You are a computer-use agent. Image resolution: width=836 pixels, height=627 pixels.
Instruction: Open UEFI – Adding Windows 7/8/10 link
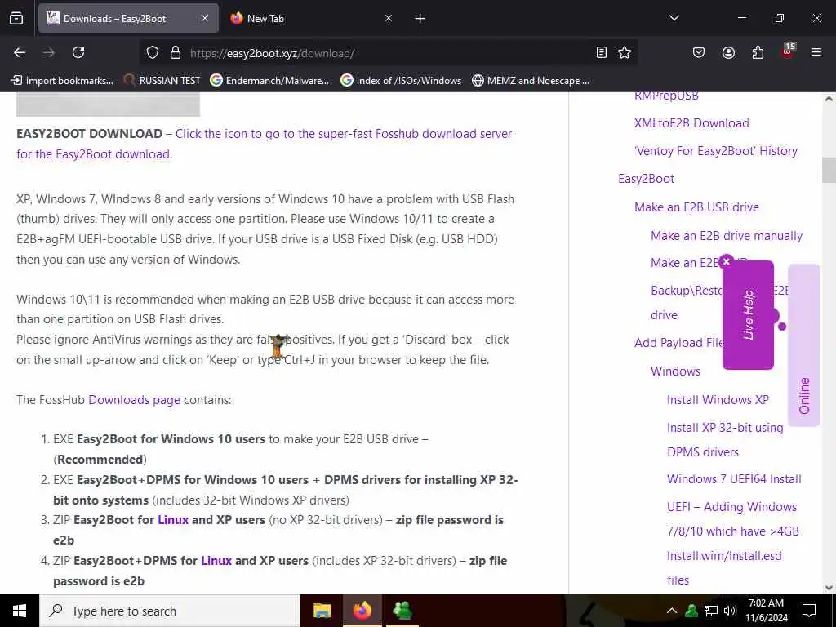733,543
